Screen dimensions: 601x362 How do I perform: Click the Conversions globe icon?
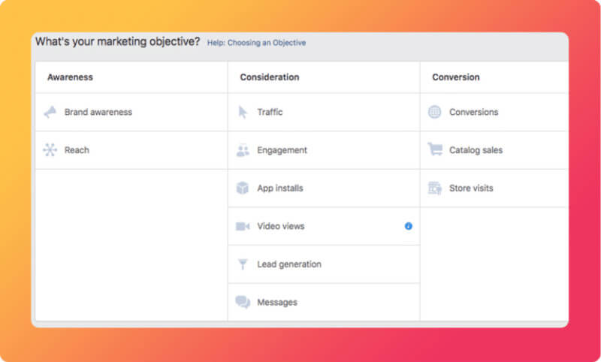434,112
